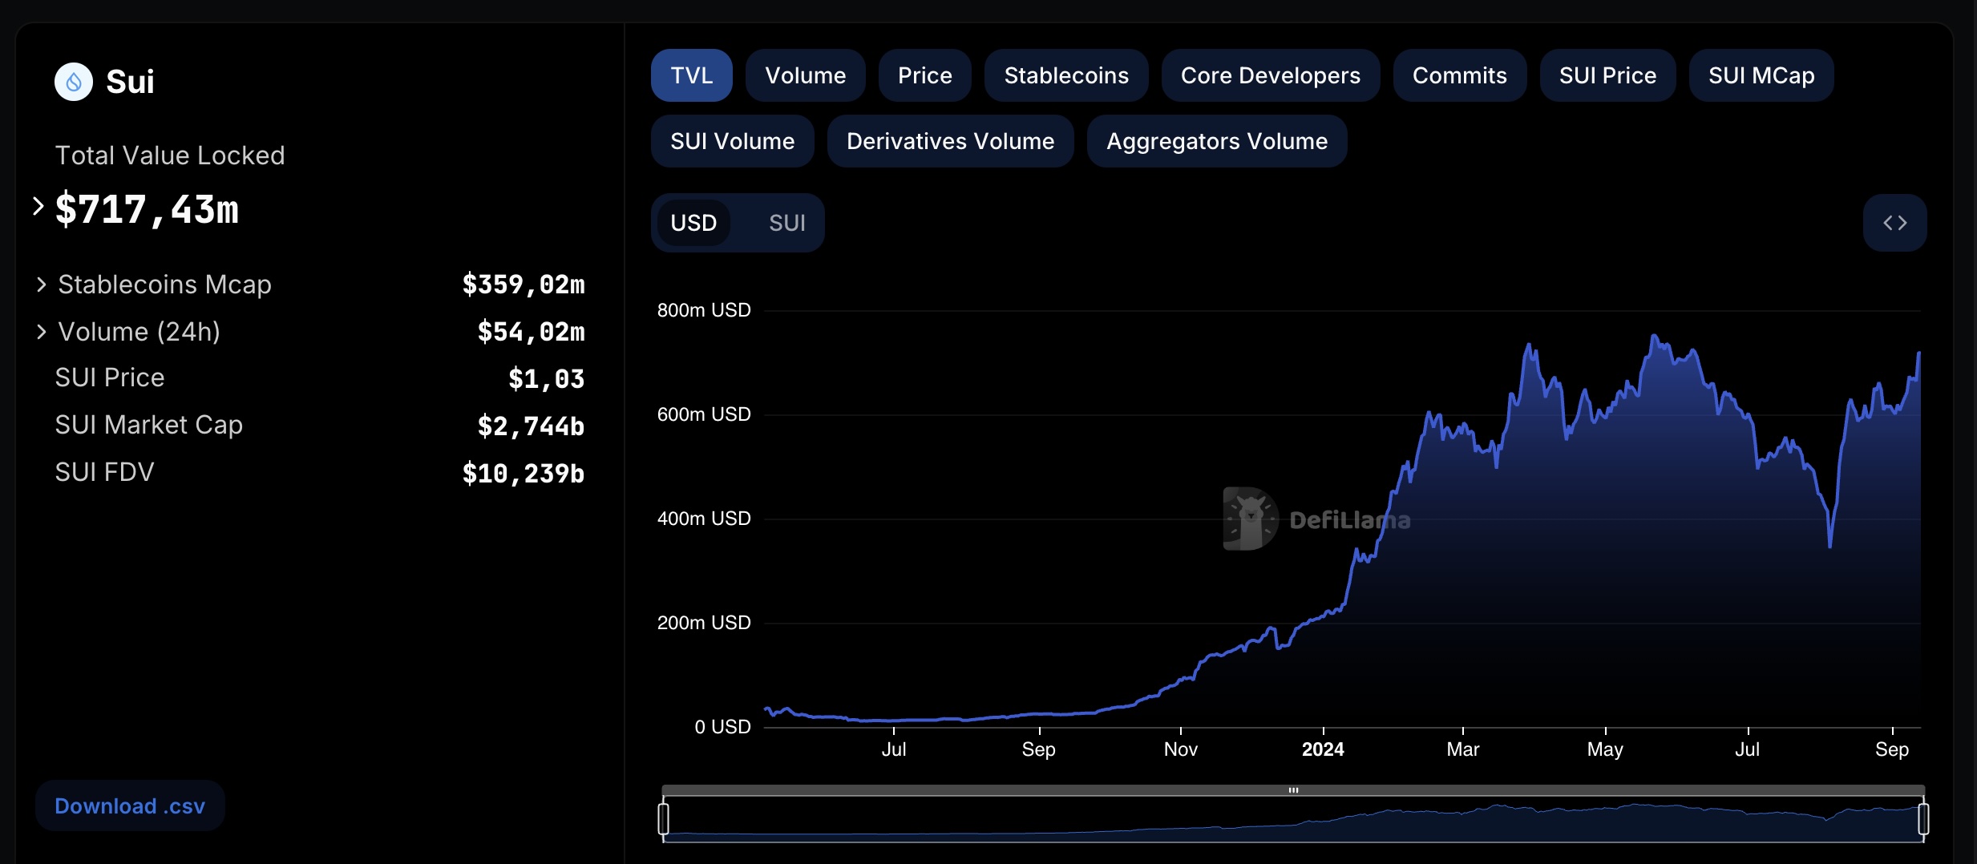Toggle the Core Developers chart series

1270,75
